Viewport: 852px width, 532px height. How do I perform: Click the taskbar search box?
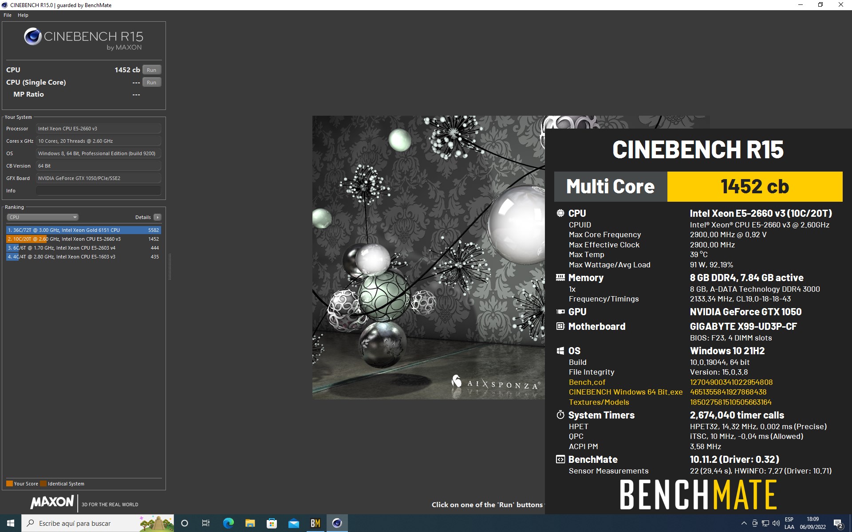pos(98,523)
